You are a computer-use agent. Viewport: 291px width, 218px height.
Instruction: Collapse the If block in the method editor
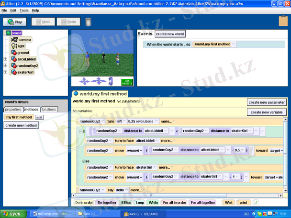(x=80, y=130)
